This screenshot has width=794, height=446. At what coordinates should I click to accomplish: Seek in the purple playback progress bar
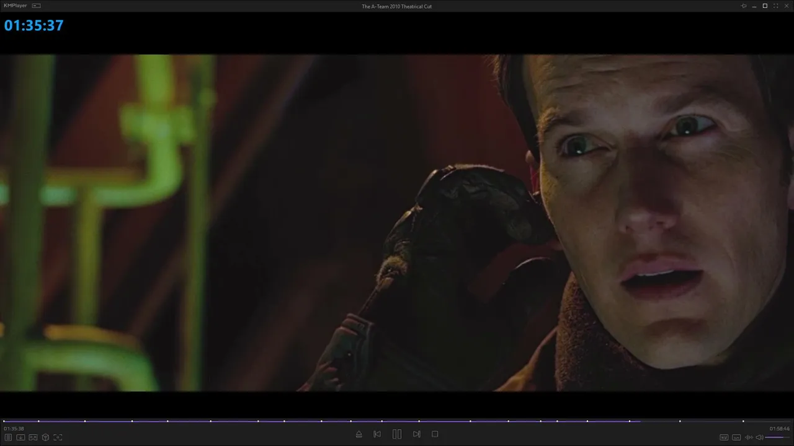click(397, 421)
